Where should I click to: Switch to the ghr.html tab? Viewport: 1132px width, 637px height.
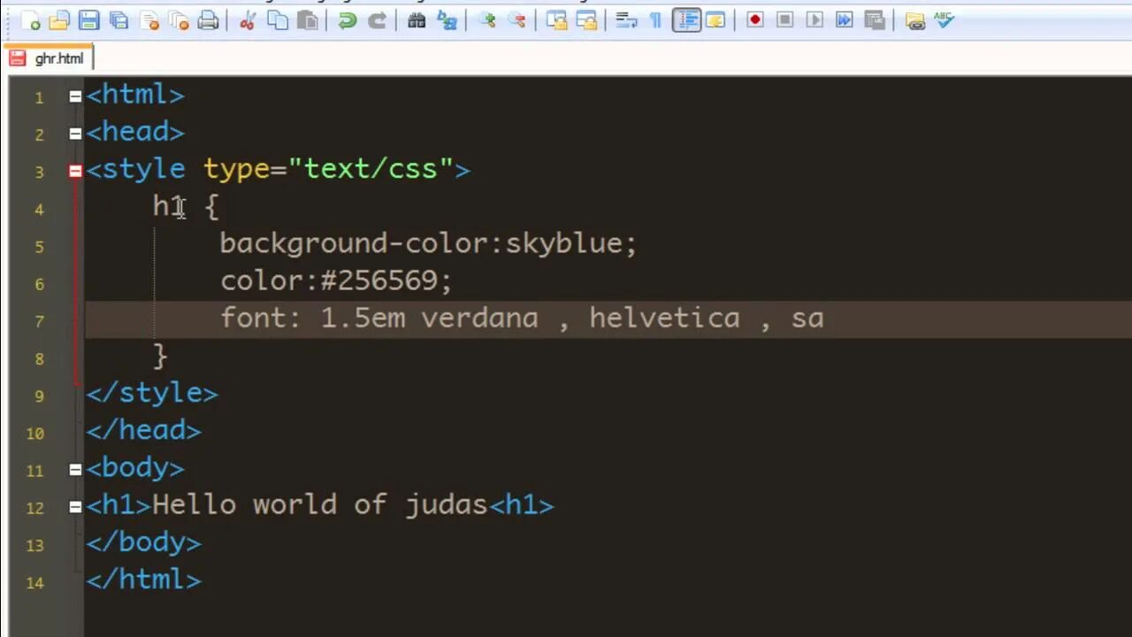click(48, 58)
